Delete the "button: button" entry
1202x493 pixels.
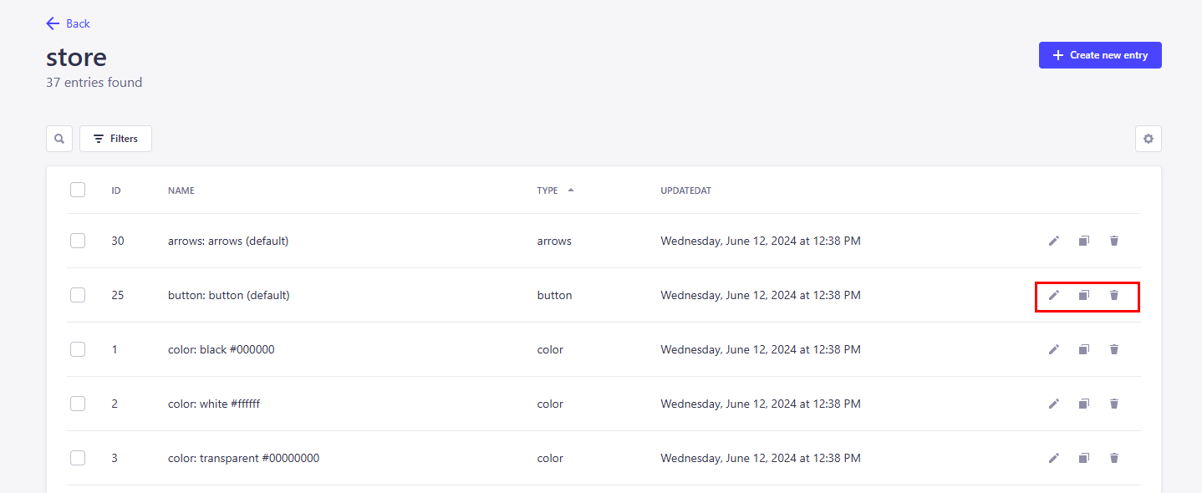point(1113,295)
